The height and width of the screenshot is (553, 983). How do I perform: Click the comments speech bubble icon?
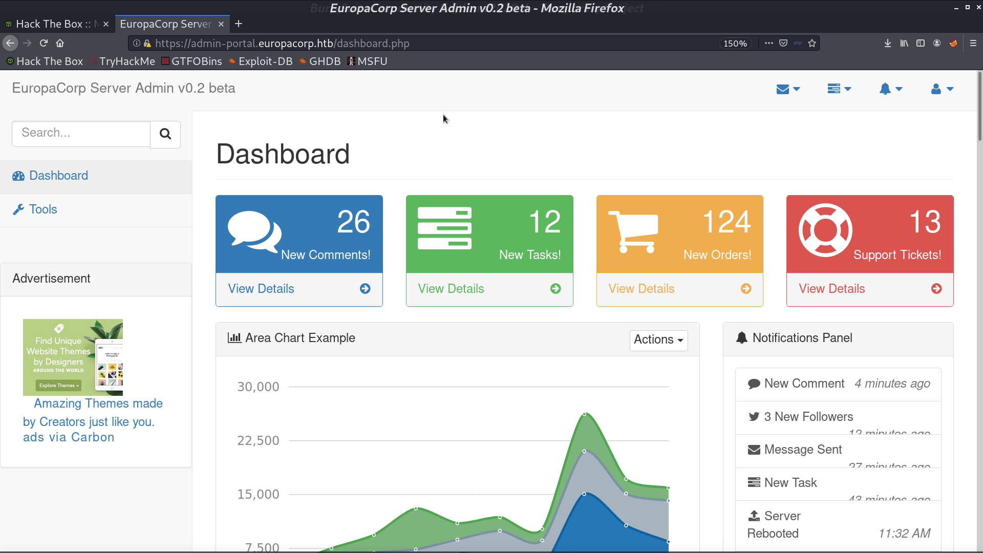(x=254, y=231)
